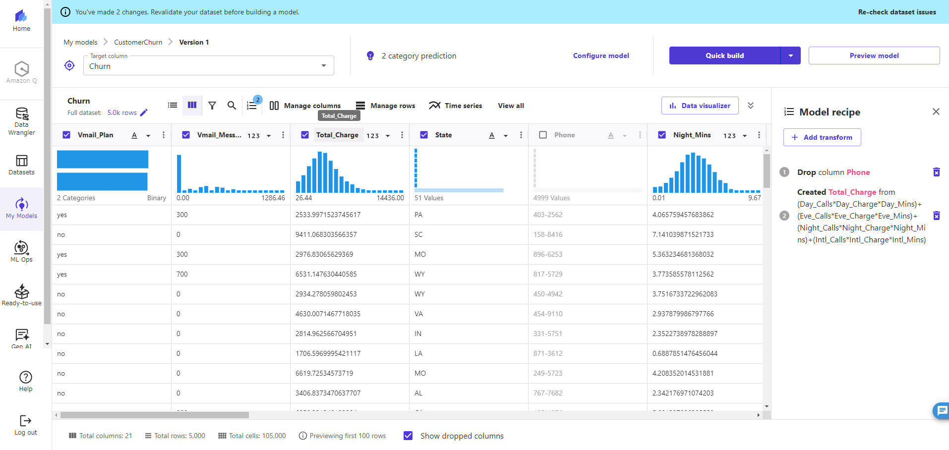Viewport: 949px width, 450px height.
Task: Edit dataset rows pencil icon
Action: 144,112
